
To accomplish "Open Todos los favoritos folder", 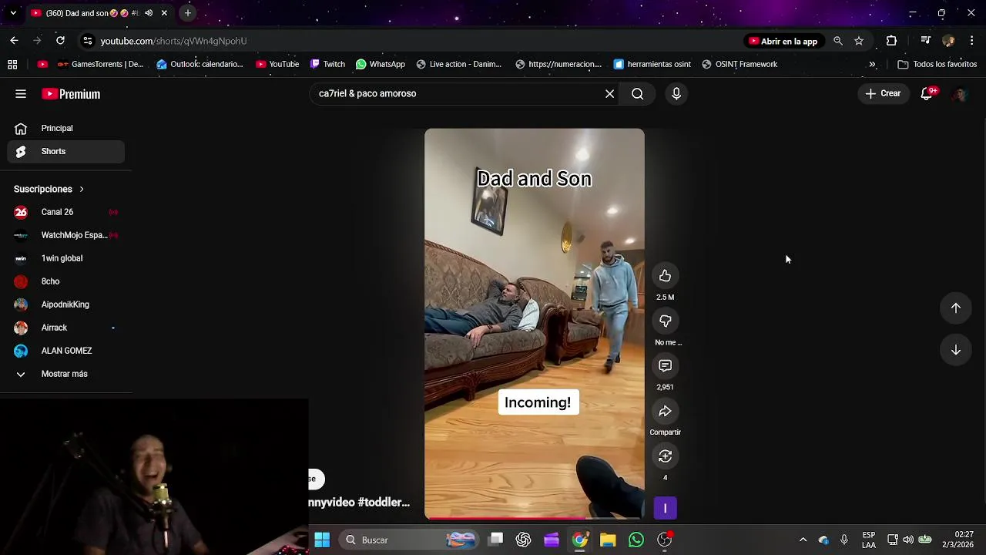I will point(937,65).
